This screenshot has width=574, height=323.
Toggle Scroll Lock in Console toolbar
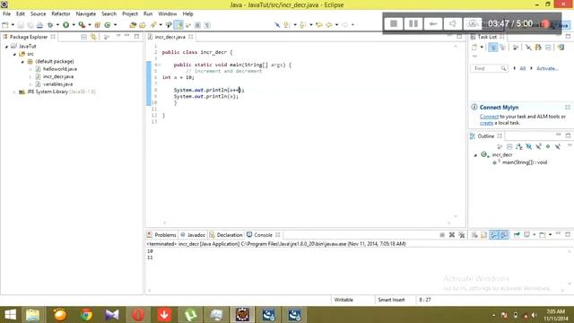tap(484, 235)
